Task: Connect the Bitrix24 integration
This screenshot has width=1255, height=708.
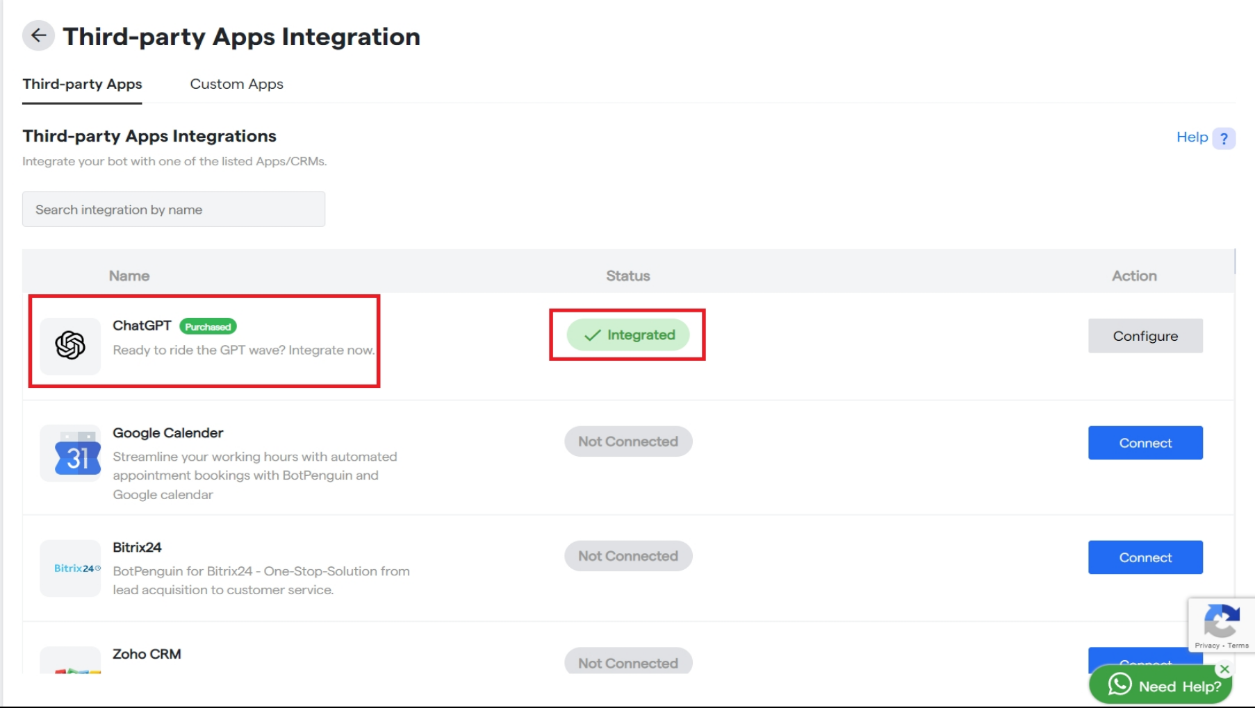Action: [1145, 557]
